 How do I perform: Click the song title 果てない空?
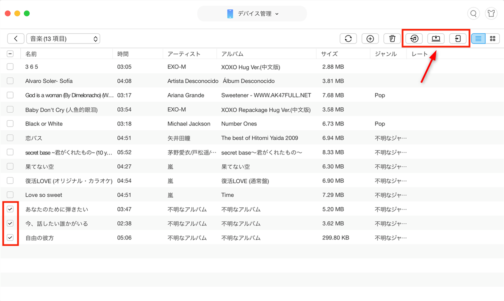coord(39,167)
